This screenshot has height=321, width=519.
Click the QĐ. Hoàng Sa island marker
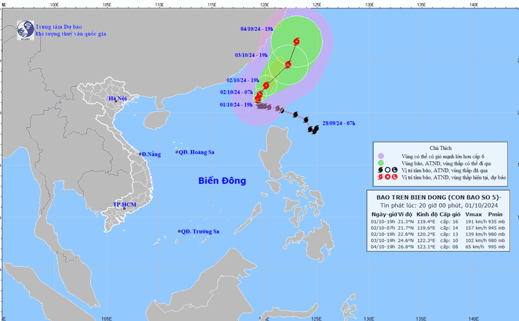pyautogui.click(x=176, y=152)
